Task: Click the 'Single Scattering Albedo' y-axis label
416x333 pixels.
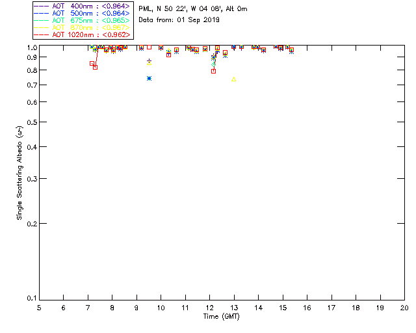Action: tap(19, 173)
